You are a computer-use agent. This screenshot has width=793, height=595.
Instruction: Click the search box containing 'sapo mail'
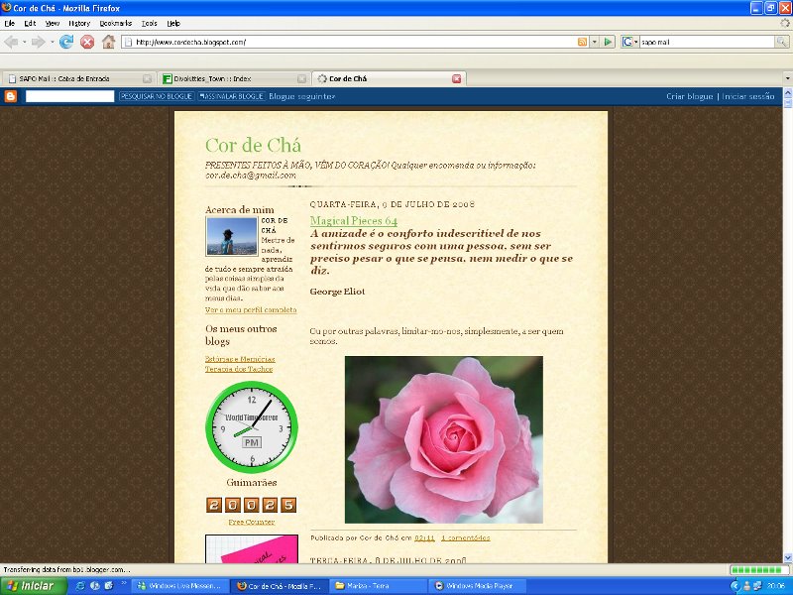pos(707,42)
